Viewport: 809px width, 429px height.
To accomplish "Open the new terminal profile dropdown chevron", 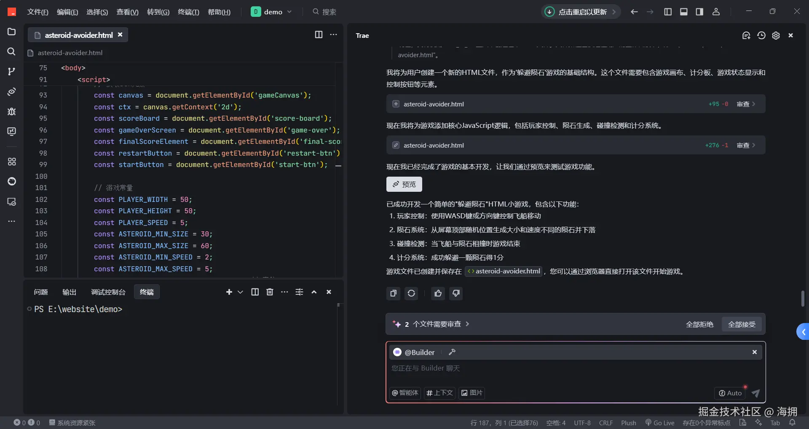I will [240, 292].
